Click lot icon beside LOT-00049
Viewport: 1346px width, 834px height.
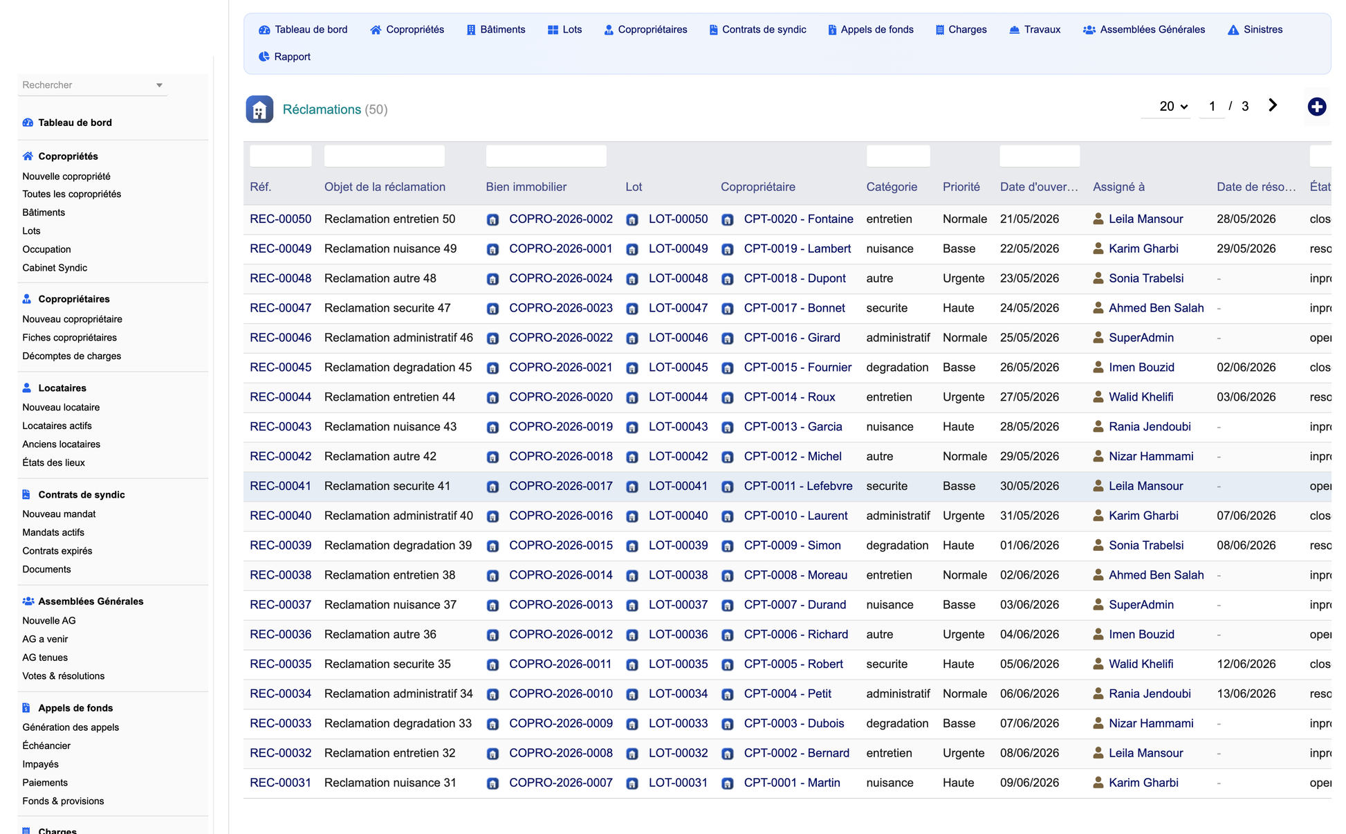(632, 250)
